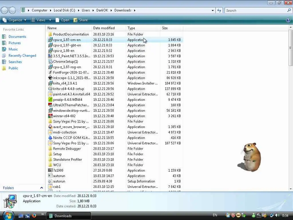Screen dimensions: 293x220
Task: Click the avast_secure_browser icon
Action: (50, 127)
